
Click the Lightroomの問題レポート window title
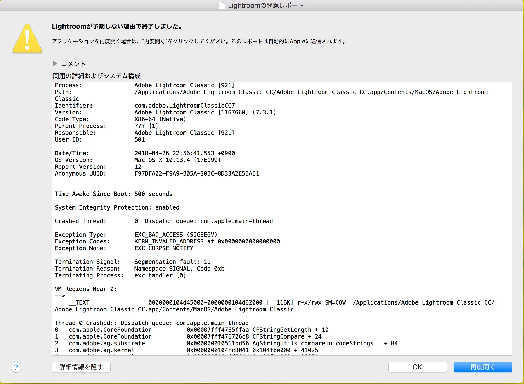[x=265, y=5]
